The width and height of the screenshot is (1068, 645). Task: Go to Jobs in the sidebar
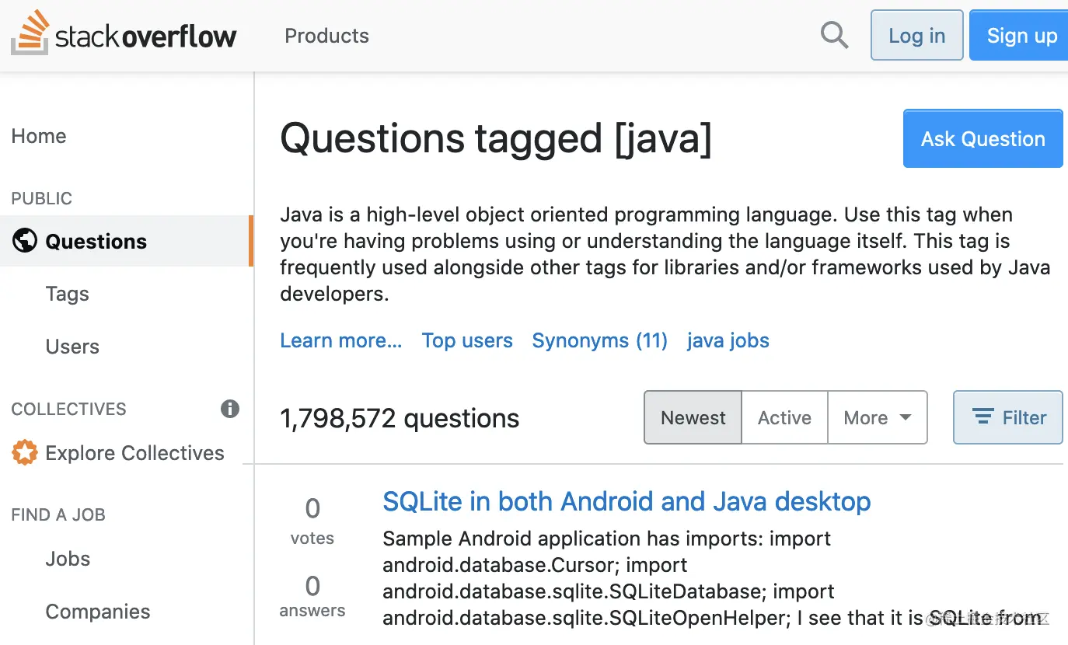pos(68,558)
